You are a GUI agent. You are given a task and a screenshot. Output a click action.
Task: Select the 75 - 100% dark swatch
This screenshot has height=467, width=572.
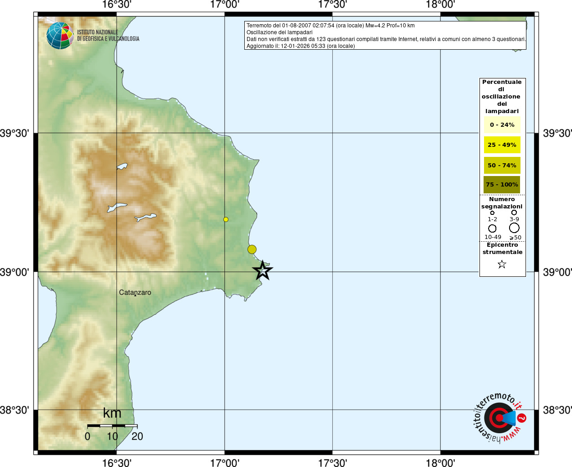tap(502, 185)
